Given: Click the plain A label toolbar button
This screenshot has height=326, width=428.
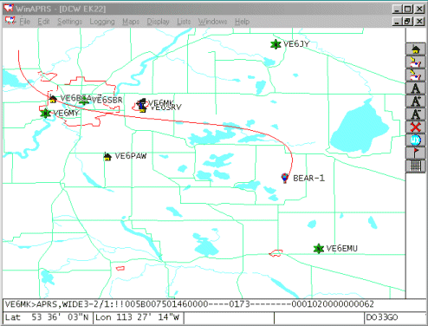Looking at the screenshot, I should [416, 88].
